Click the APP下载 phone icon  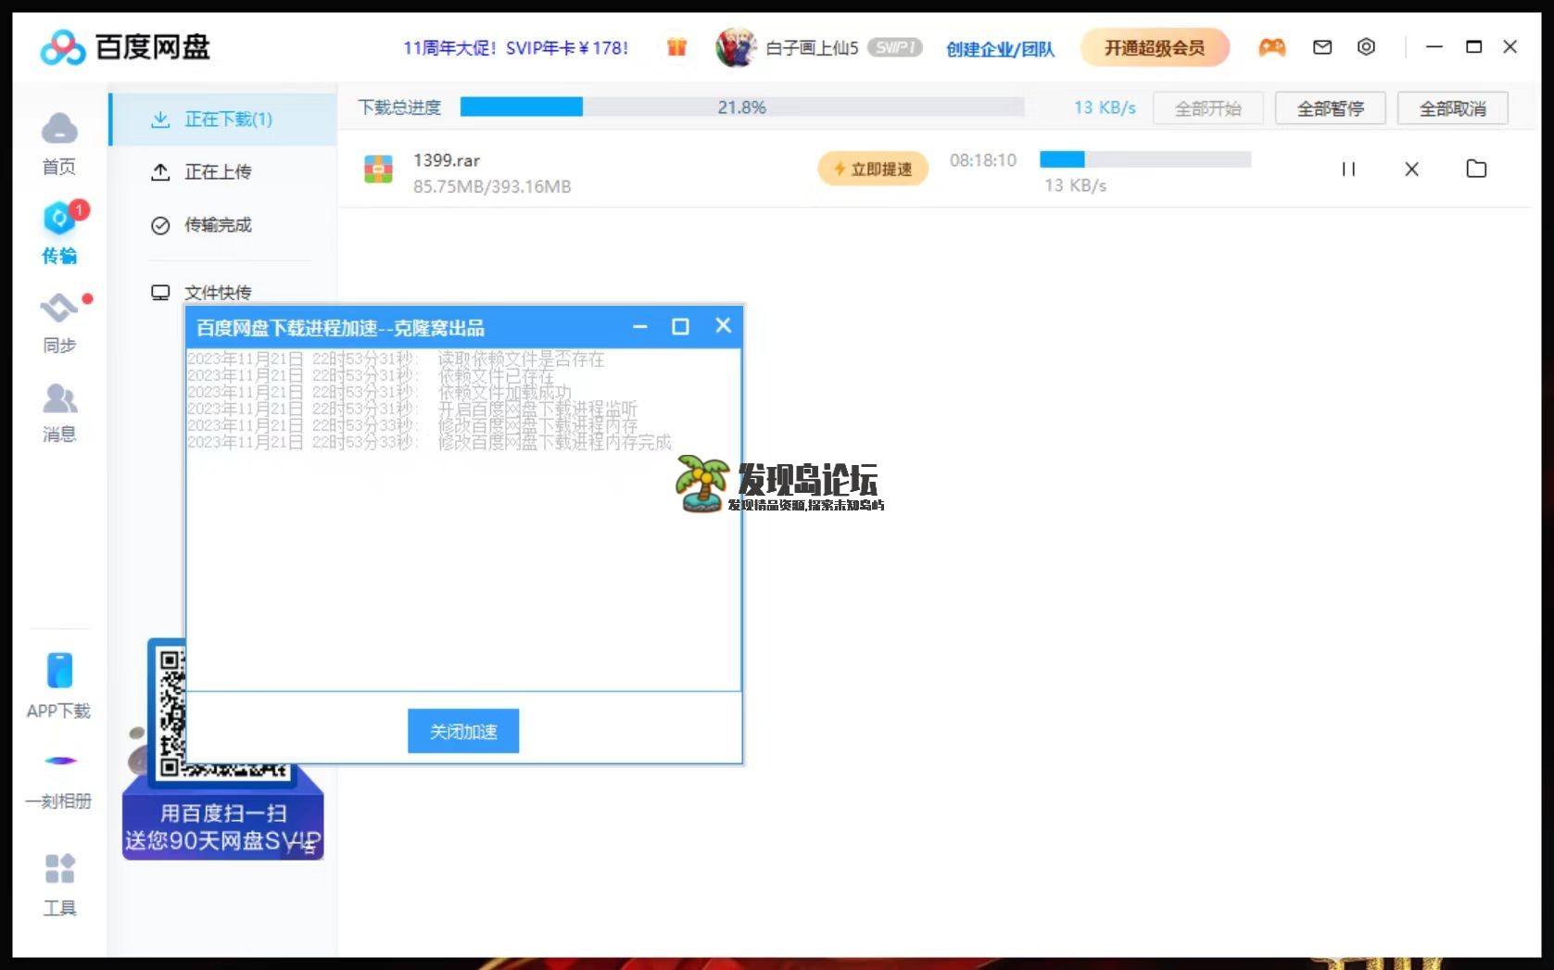(59, 671)
